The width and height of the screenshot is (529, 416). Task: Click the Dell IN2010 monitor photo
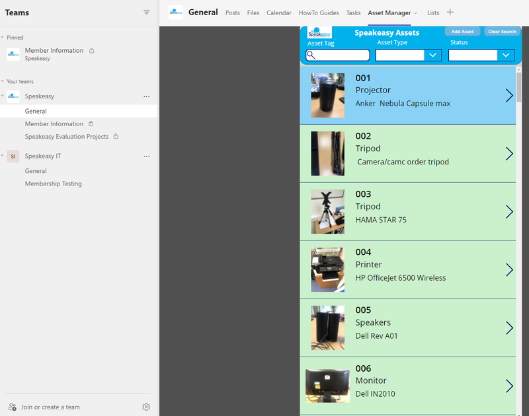point(327,386)
